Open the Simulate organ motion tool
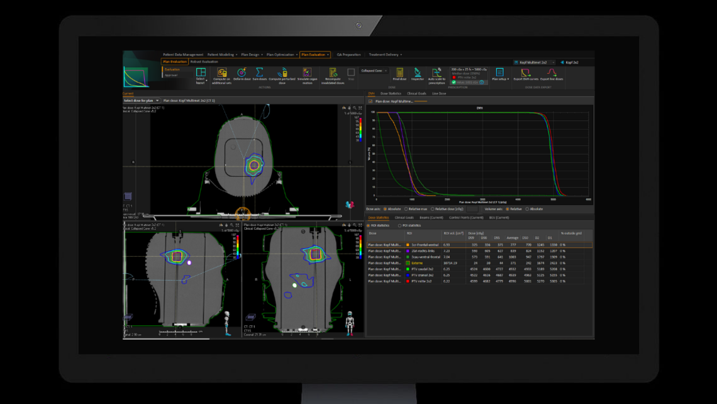The width and height of the screenshot is (717, 404). click(x=306, y=72)
